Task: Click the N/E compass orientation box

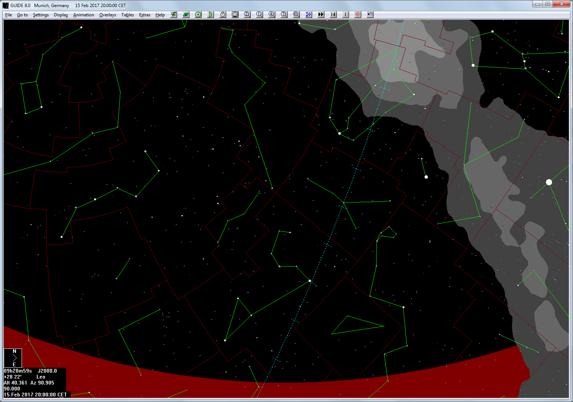Action: click(x=13, y=358)
